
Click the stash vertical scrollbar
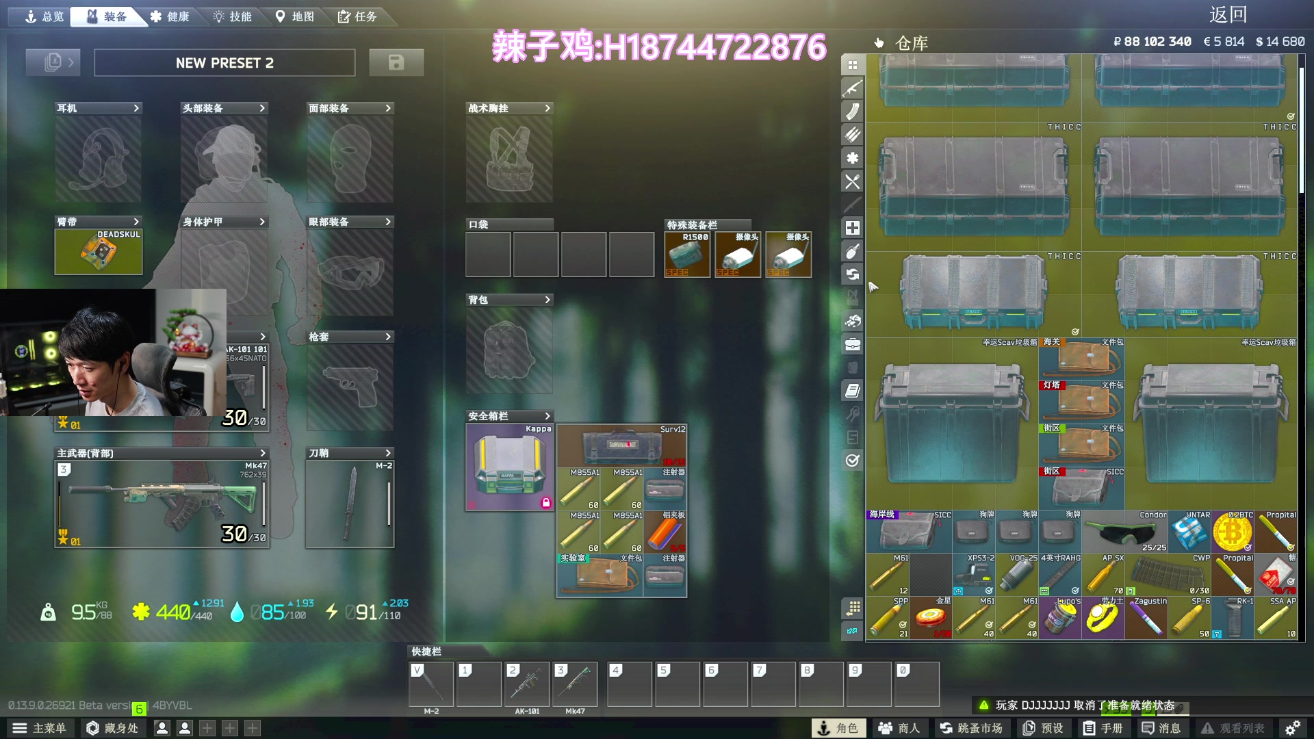click(1302, 130)
